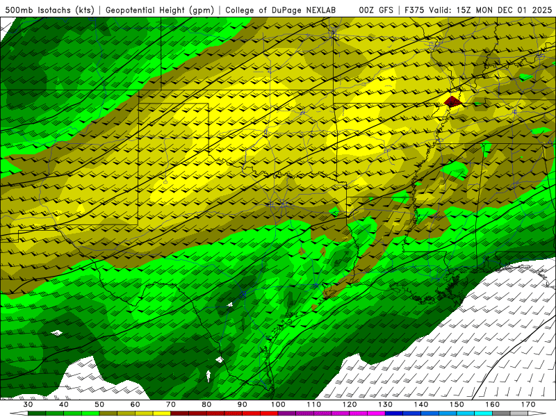
Task: Click the '00Z GFS' model run label
Action: [376, 10]
